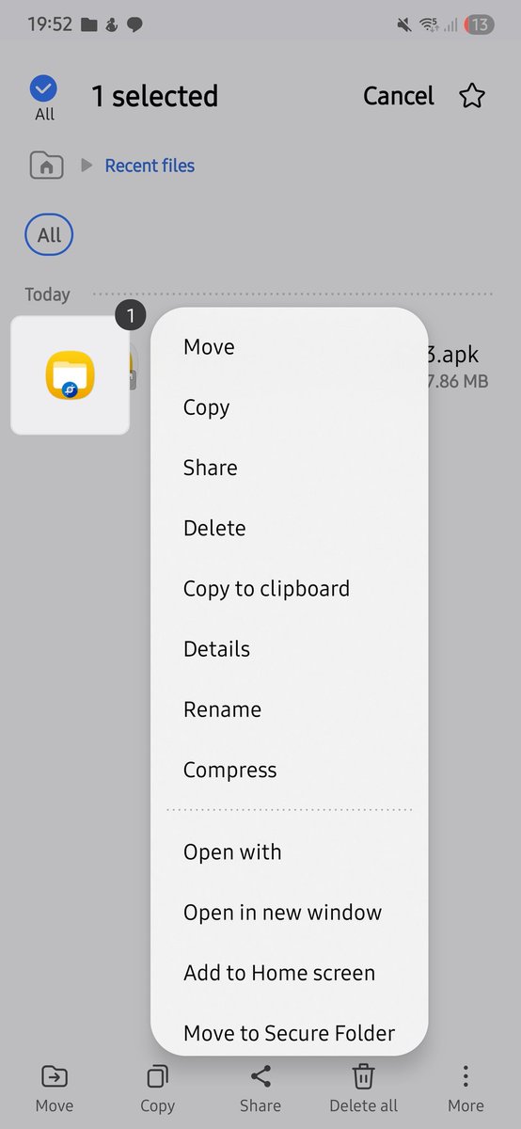Choose Rename from the context menu

point(223,709)
